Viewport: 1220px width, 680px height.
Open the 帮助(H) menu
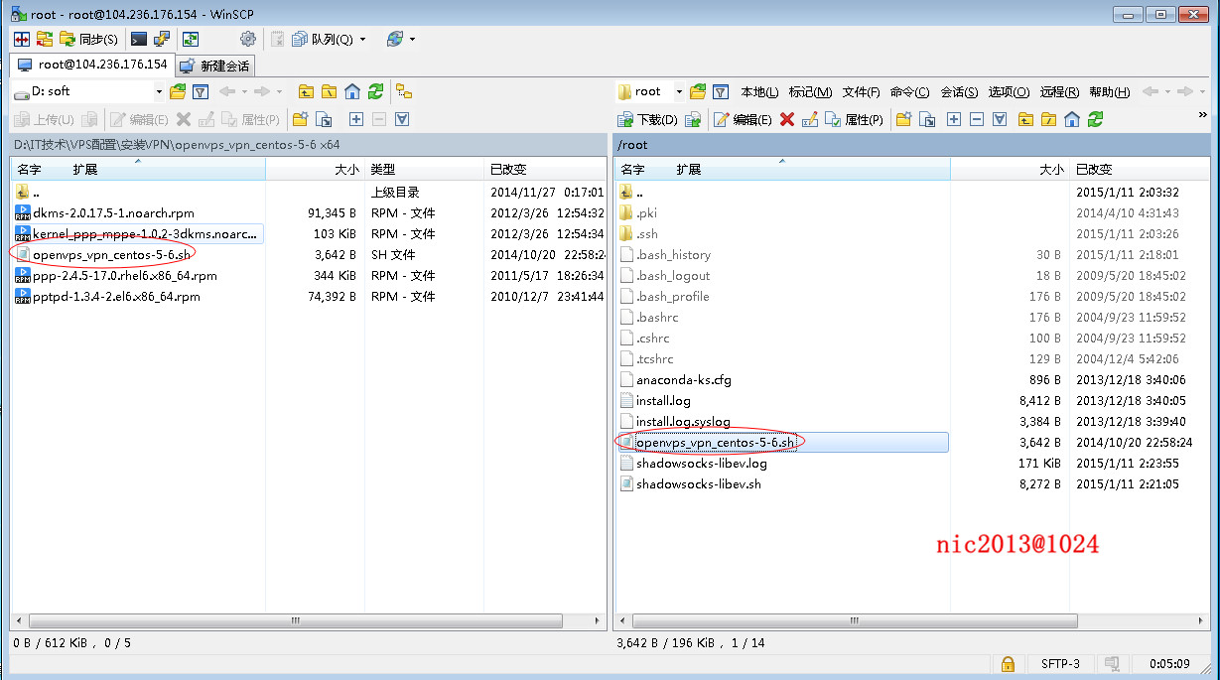[x=1109, y=92]
